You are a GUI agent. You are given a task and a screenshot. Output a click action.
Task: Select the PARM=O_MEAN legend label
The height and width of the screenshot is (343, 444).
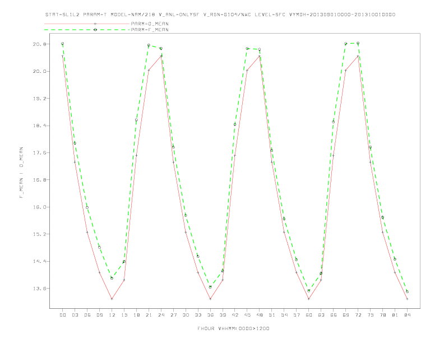coord(150,24)
